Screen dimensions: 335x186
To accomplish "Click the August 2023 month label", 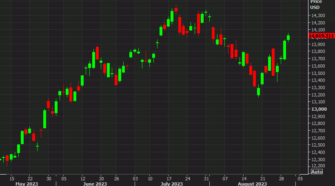I will [x=252, y=184].
